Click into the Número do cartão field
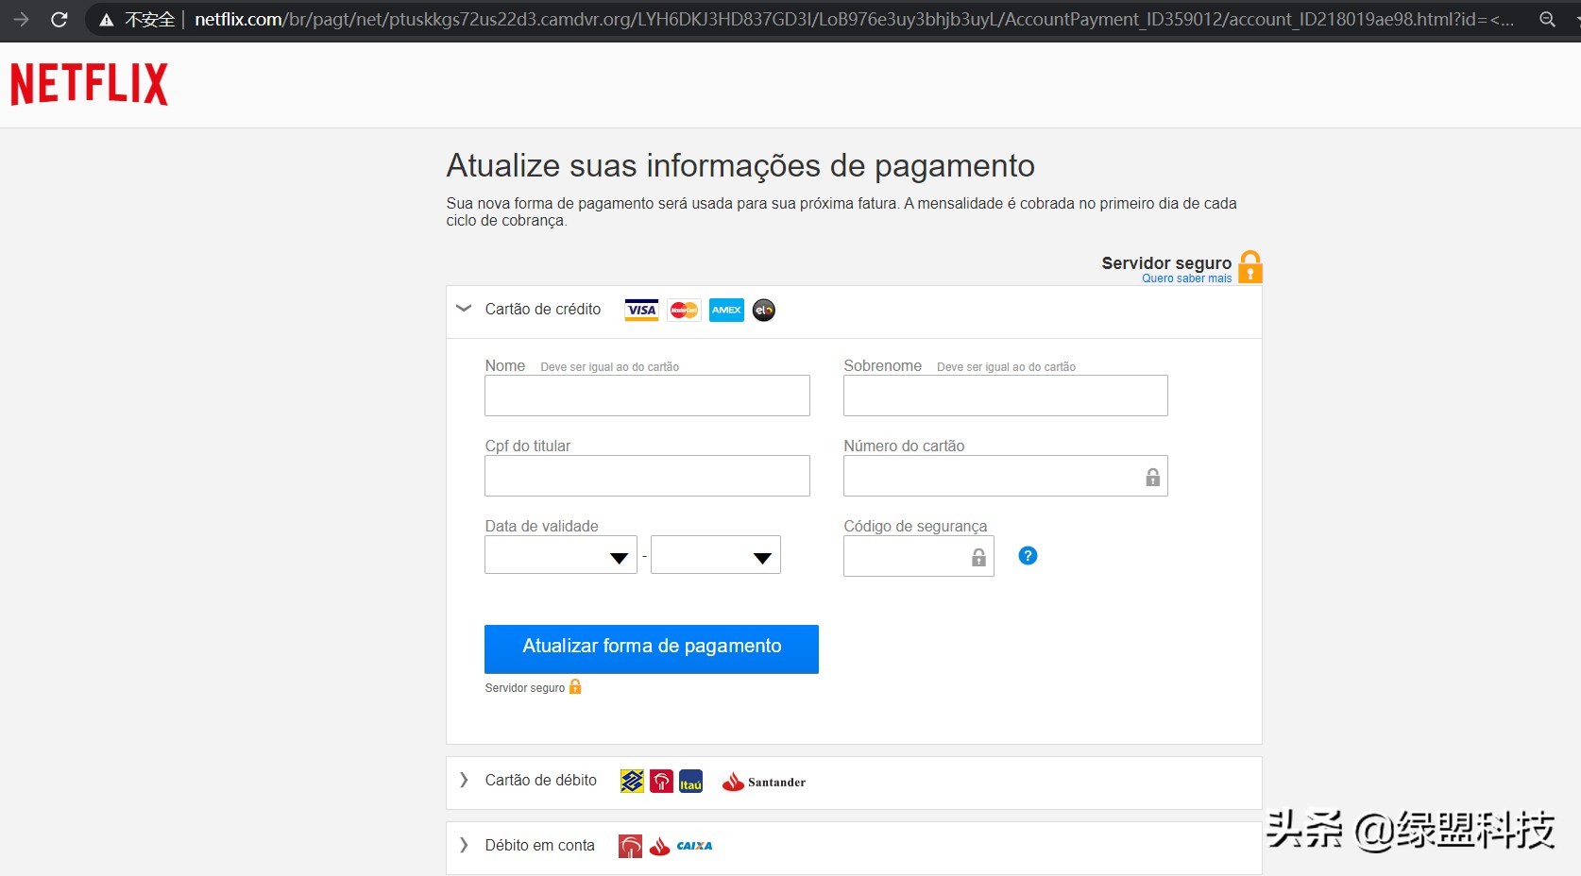The image size is (1581, 876). 1006,476
